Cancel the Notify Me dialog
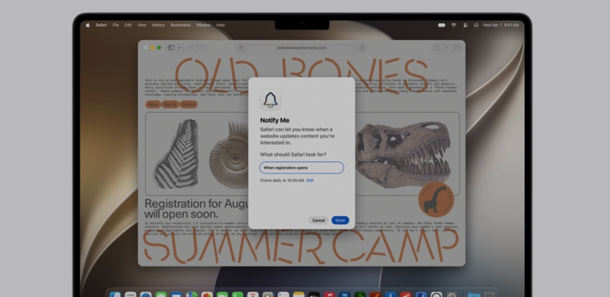Image resolution: width=610 pixels, height=297 pixels. pos(319,220)
